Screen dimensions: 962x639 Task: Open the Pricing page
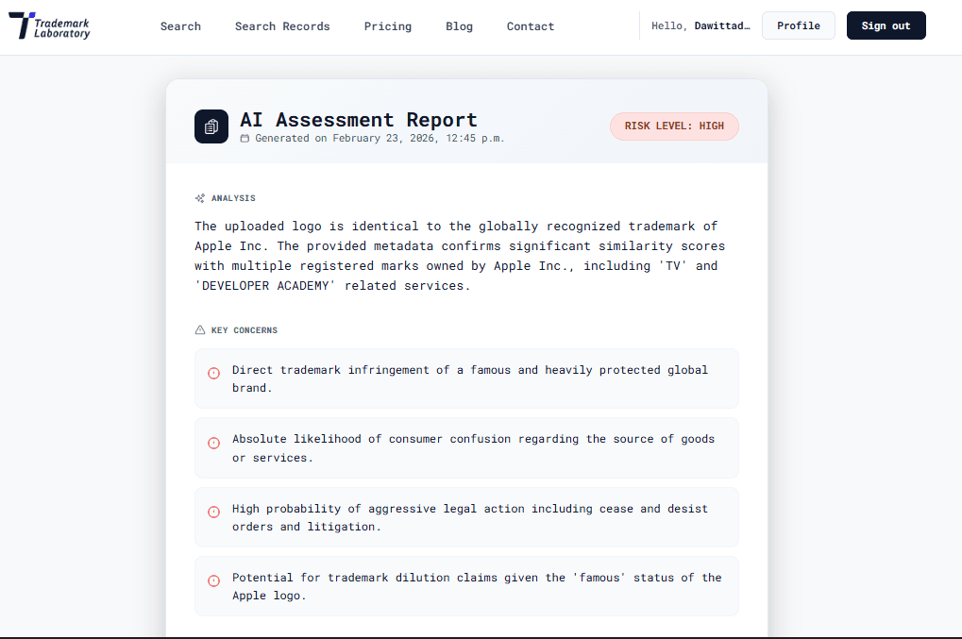pos(387,25)
